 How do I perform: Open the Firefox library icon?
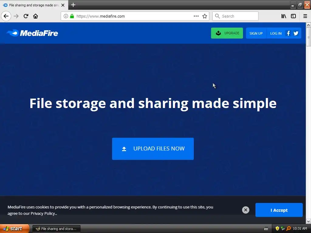tap(284, 16)
